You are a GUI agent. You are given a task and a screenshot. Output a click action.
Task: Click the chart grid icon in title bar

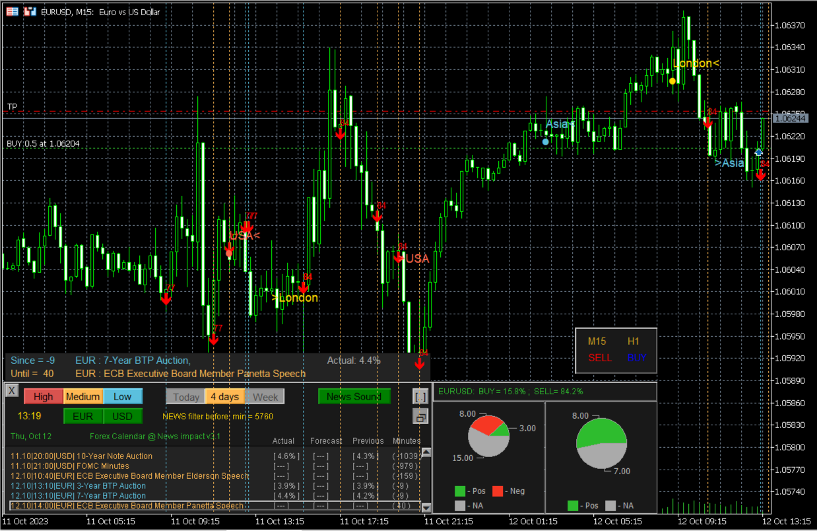click(13, 12)
